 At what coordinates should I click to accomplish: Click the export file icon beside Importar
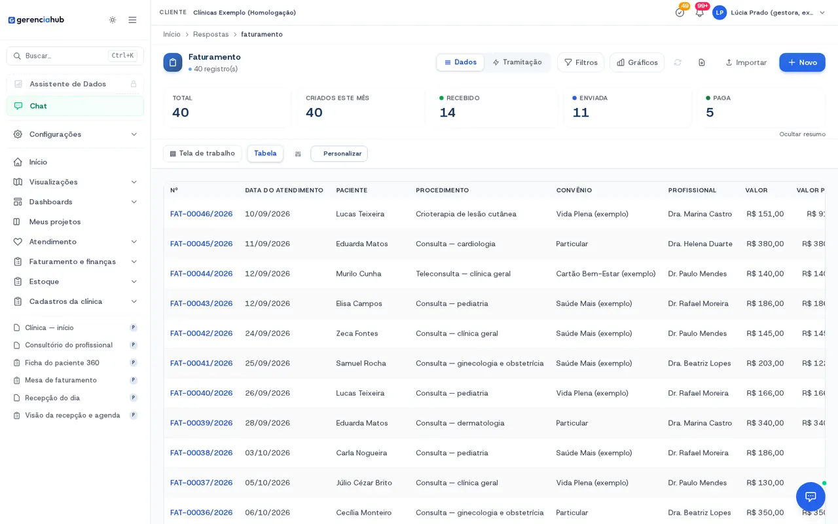[702, 62]
